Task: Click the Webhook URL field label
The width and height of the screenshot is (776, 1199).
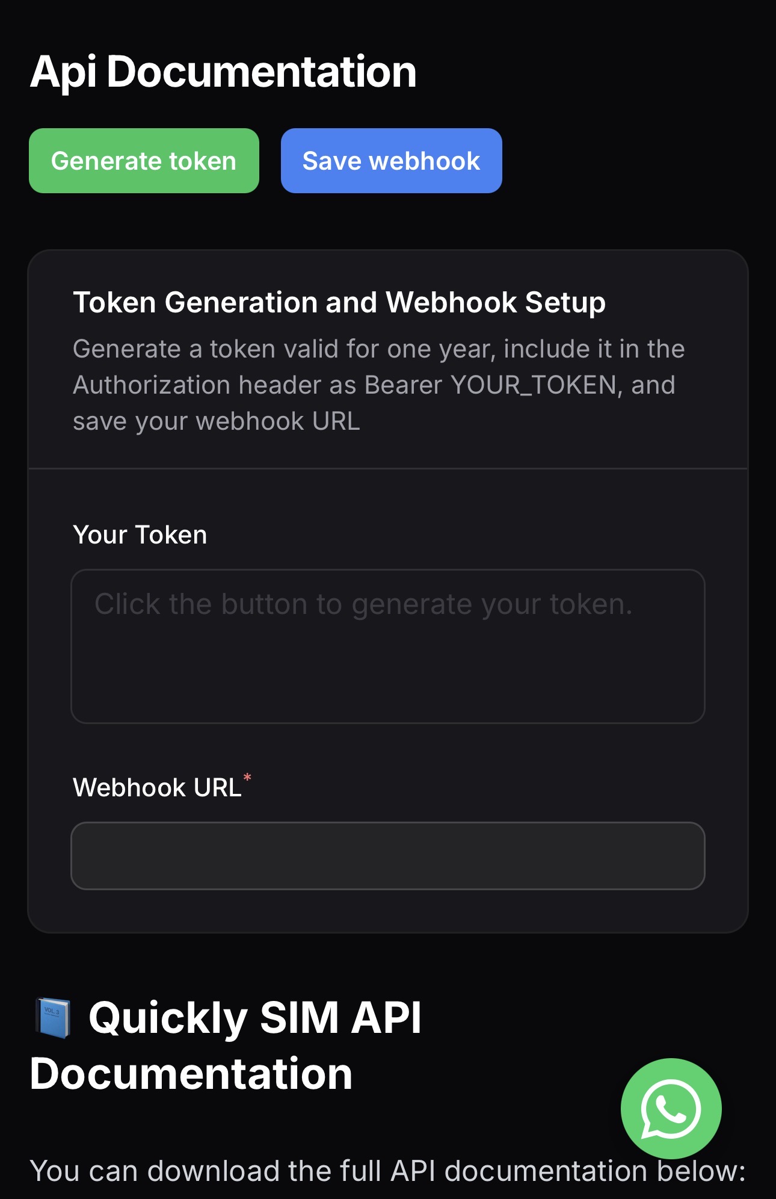Action: (x=157, y=788)
